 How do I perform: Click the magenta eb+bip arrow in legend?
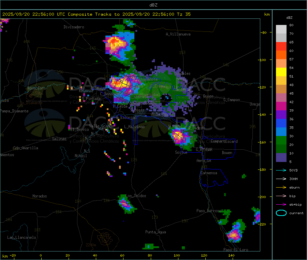tap(281, 205)
